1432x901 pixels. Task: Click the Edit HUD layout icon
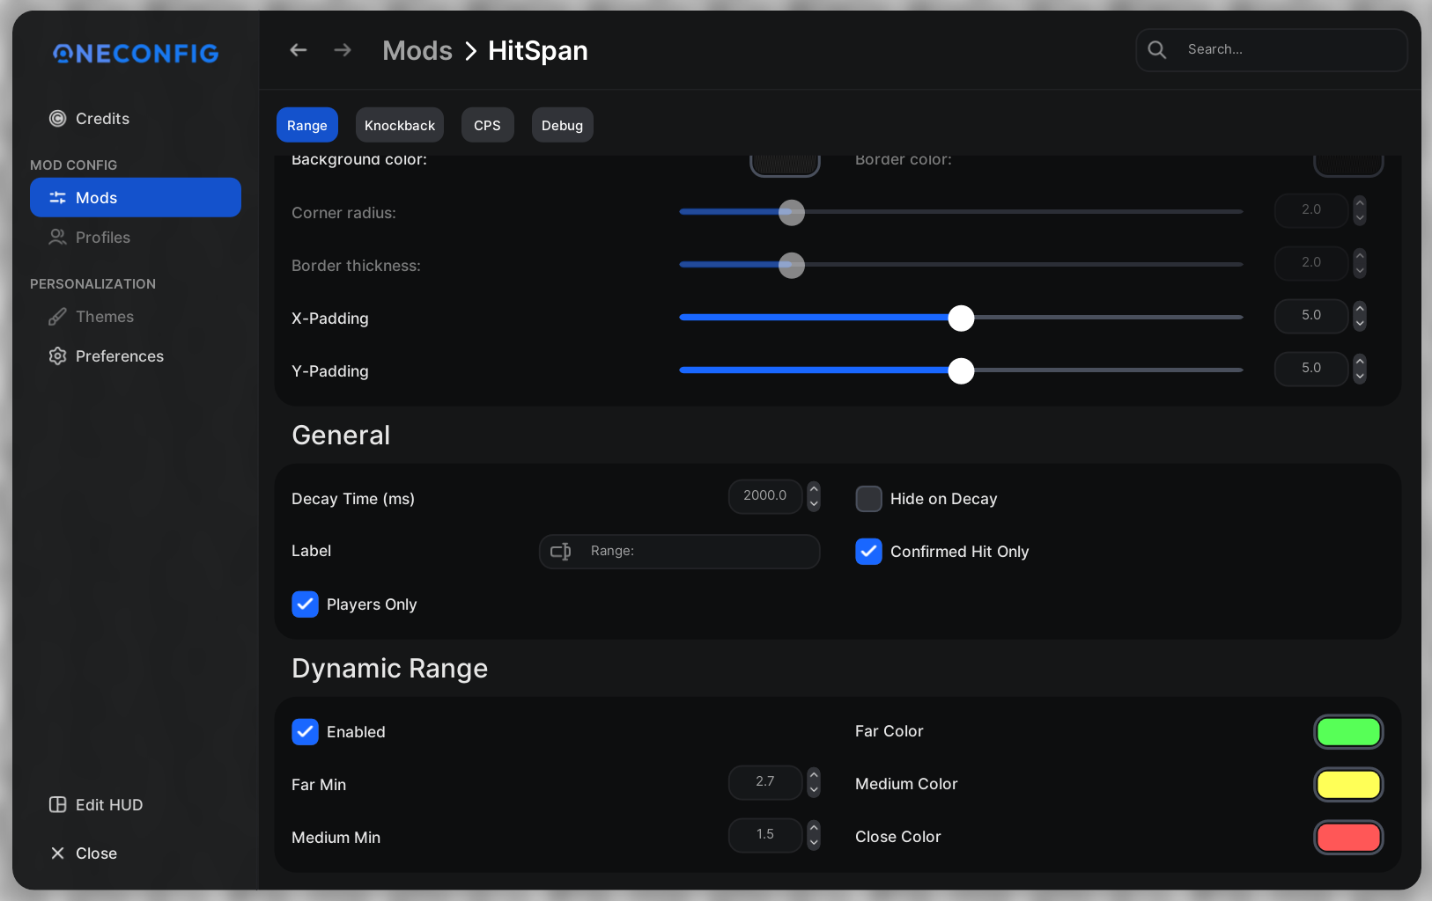pos(57,805)
